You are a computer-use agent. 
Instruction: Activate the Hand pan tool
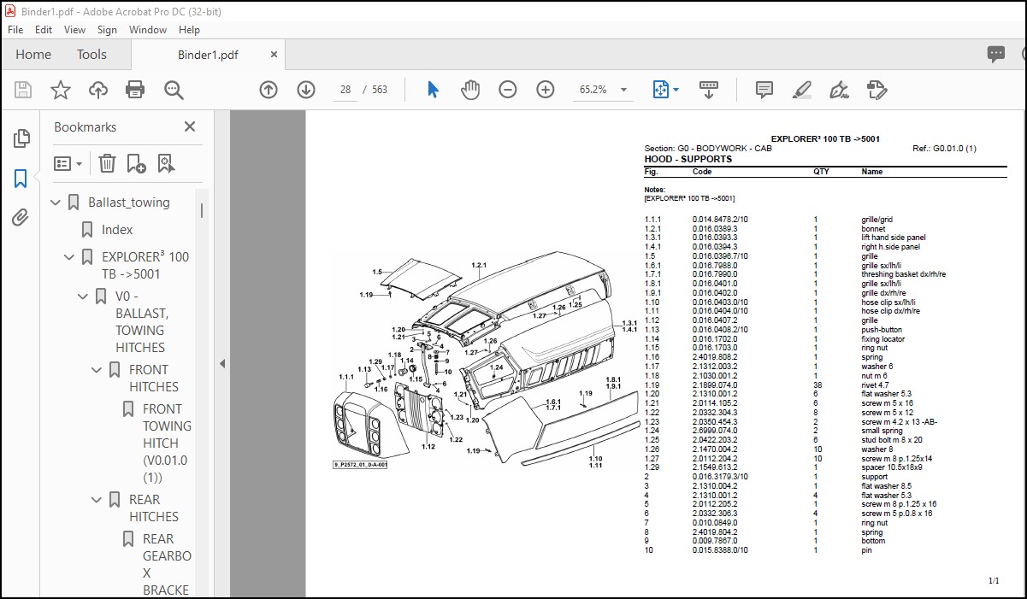pos(470,90)
